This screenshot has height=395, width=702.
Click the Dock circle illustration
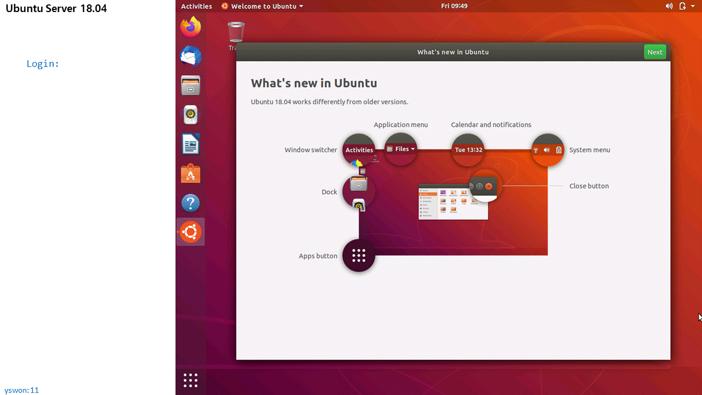pyautogui.click(x=359, y=192)
